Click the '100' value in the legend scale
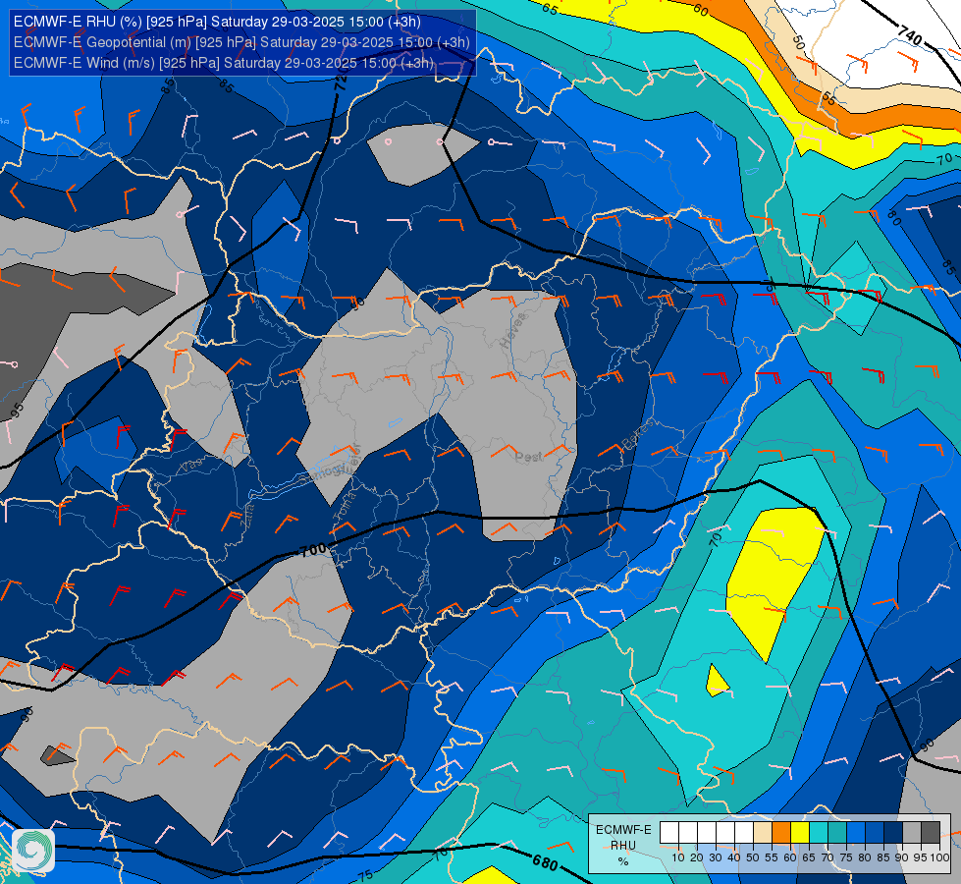Viewport: 961px width, 884px height. [x=939, y=857]
